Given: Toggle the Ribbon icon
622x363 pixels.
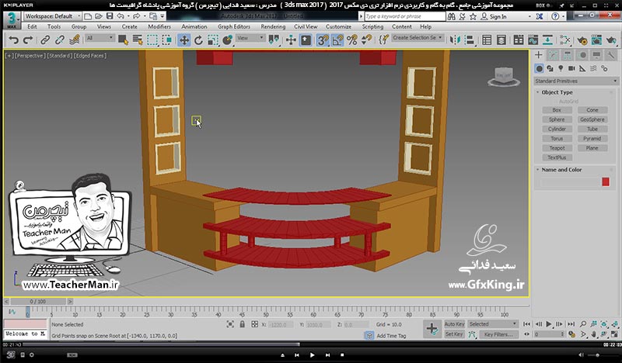Looking at the screenshot, I should point(518,40).
